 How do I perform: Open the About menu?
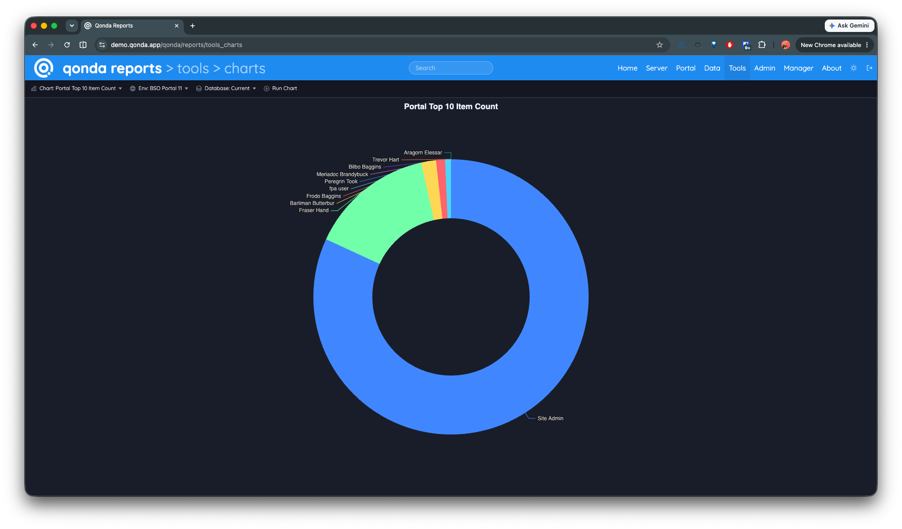pos(831,68)
